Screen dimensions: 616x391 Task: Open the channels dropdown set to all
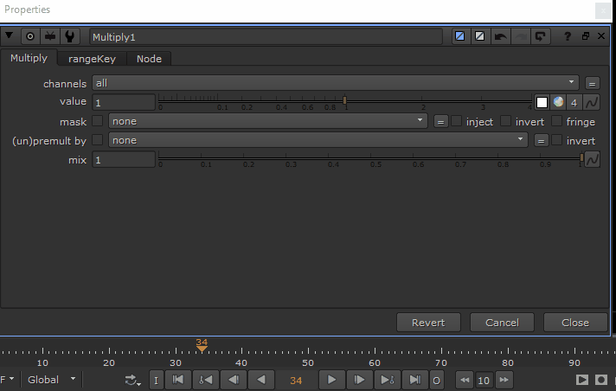335,83
